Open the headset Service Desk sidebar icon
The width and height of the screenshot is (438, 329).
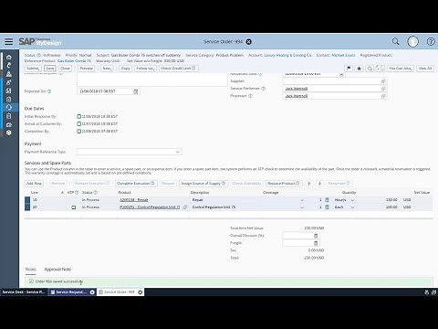(9, 107)
